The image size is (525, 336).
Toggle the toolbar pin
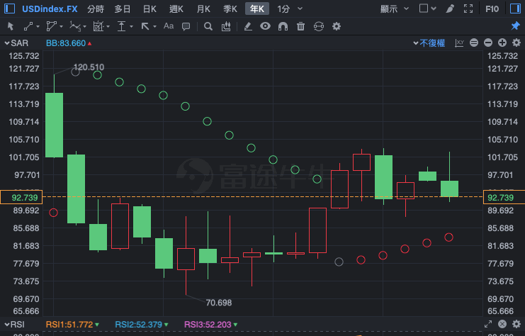pyautogui.click(x=515, y=26)
